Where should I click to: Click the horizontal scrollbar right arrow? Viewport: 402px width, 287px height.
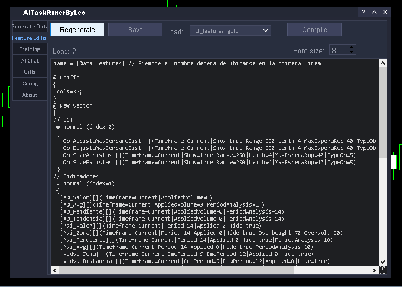375,270
